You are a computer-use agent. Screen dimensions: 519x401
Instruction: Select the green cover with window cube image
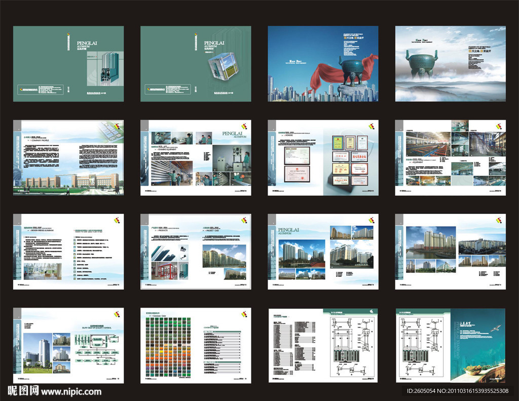196,64
